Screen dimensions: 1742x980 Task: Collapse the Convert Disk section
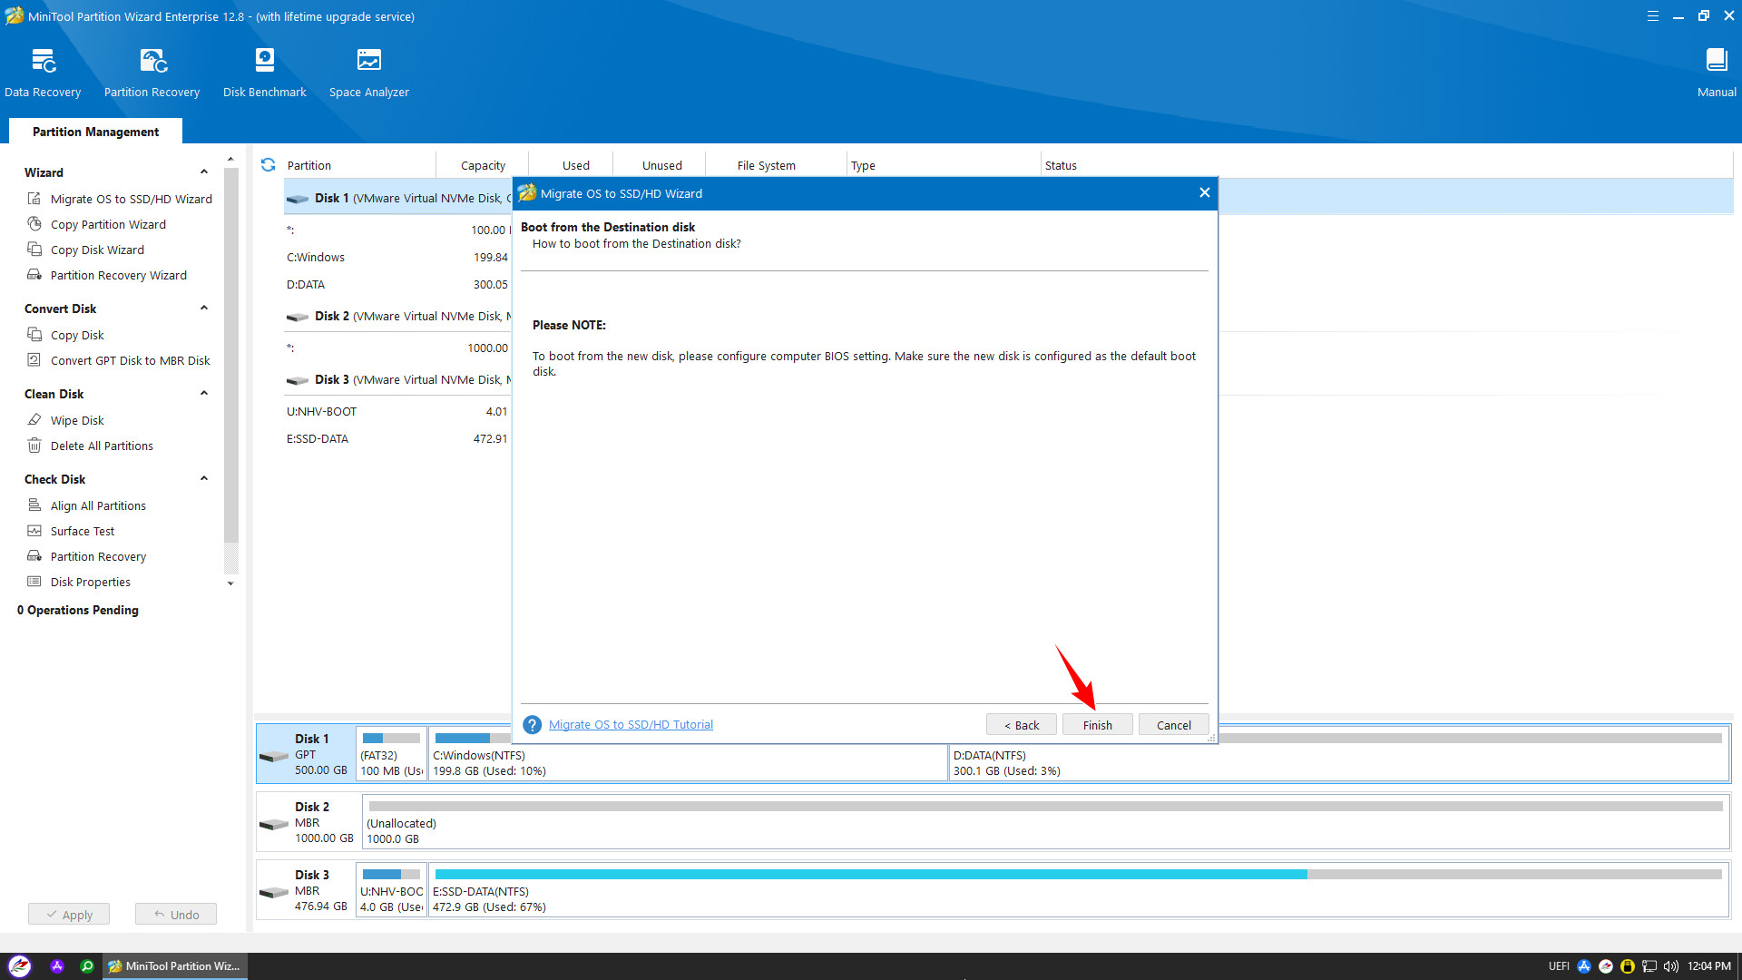coord(204,309)
